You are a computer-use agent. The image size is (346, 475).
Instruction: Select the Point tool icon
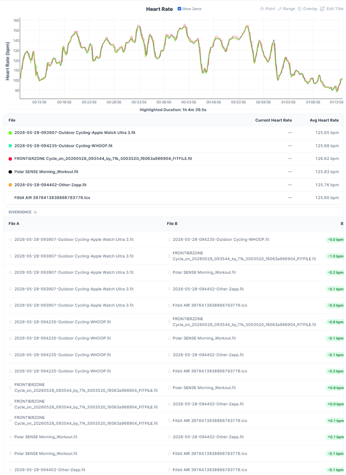262,9
